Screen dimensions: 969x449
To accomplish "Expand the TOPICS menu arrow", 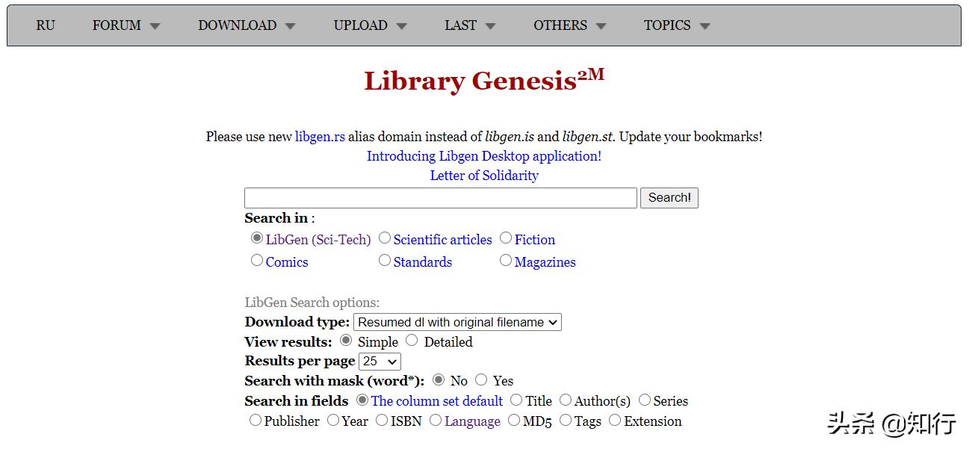I will (x=705, y=26).
